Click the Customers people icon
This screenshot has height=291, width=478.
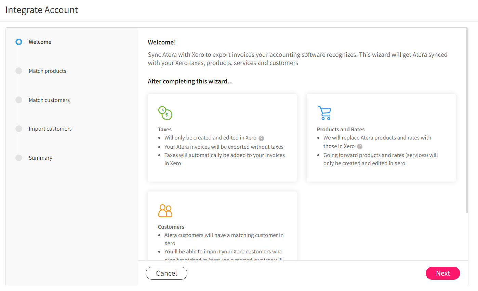(x=165, y=211)
